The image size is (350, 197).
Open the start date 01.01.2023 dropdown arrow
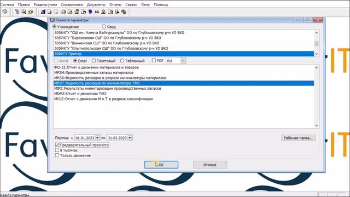[97, 138]
